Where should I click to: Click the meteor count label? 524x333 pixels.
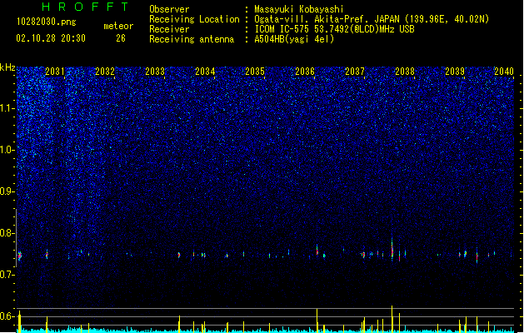coord(118,26)
